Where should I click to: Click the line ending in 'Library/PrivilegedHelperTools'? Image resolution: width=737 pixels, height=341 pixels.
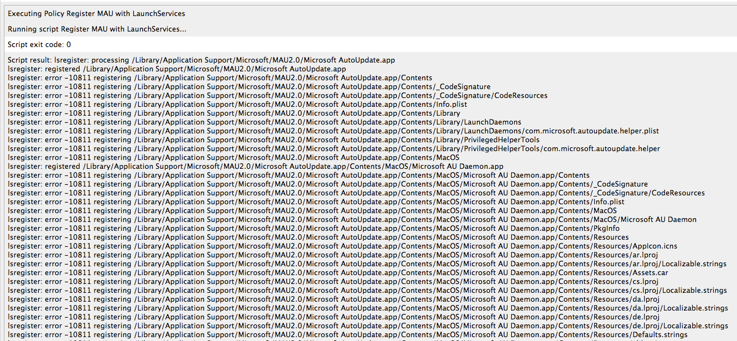[274, 139]
